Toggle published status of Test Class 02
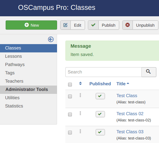The height and width of the screenshot is (143, 159). point(100,114)
